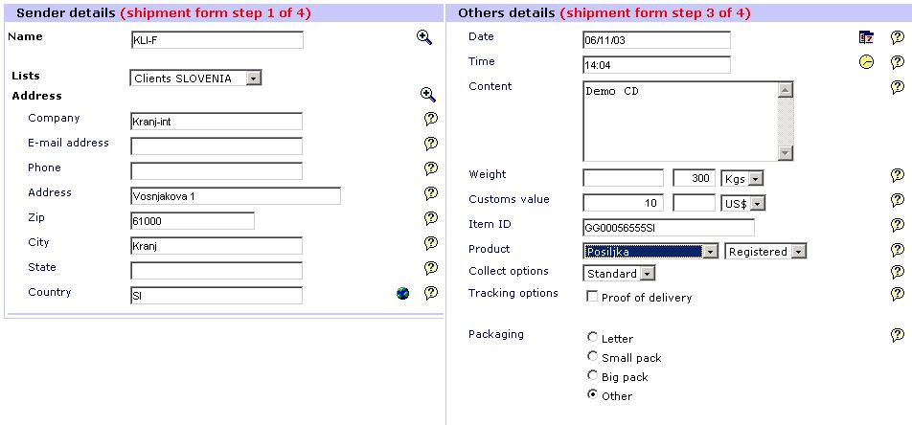Click the empty E-mail address field

pos(217,146)
